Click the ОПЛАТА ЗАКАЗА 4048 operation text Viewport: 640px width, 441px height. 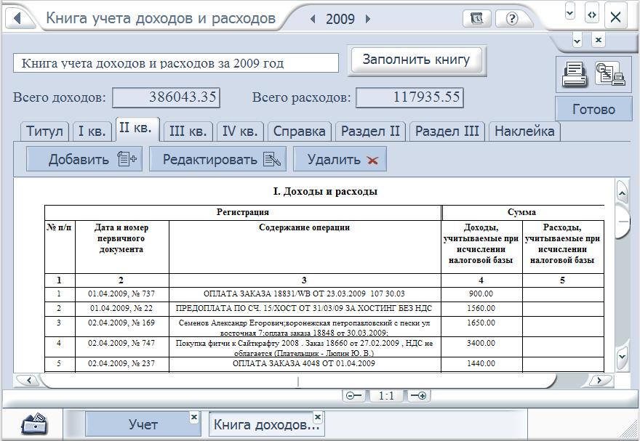coord(304,363)
